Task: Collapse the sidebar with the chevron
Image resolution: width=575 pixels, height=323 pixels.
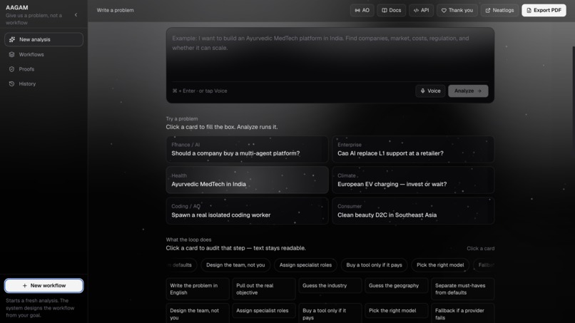Action: [76, 15]
